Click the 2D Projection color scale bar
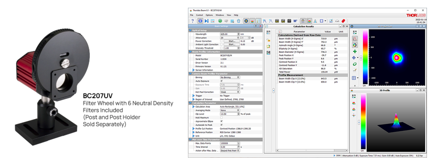This screenshot has width=433, height=162. (x=365, y=57)
